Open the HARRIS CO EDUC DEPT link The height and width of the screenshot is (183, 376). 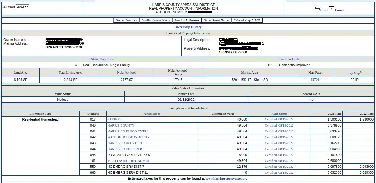point(126,149)
